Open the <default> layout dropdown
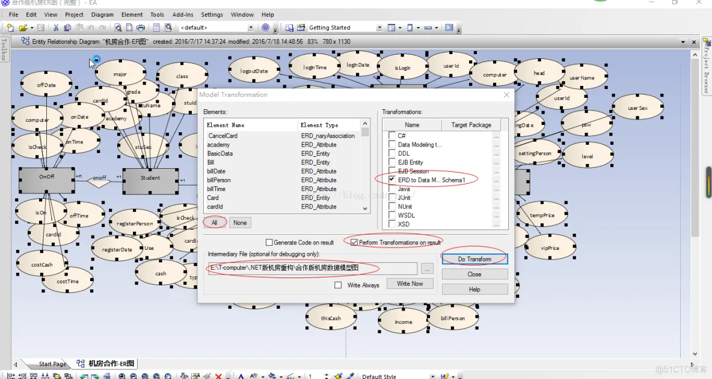The image size is (712, 379). 250,28
